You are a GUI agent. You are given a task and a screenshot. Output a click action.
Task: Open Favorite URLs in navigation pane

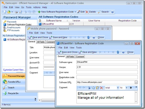point(13,82)
